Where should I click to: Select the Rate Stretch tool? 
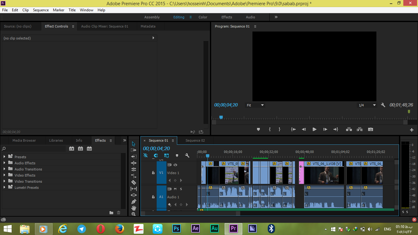tap(133, 176)
